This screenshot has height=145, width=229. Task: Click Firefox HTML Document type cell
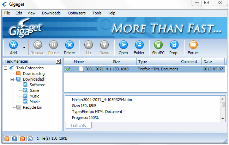click(158, 69)
